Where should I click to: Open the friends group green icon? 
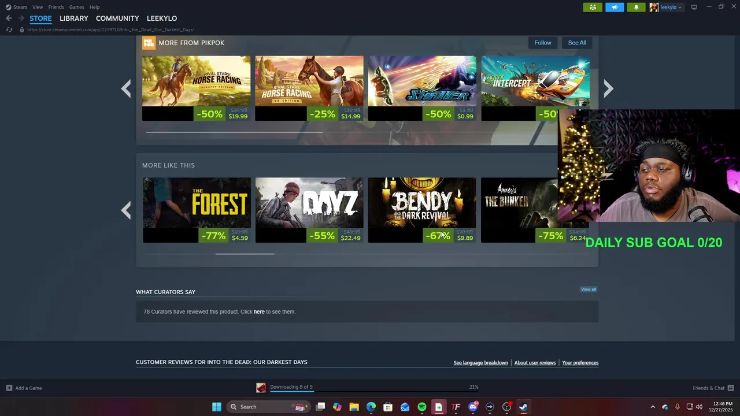pos(593,7)
